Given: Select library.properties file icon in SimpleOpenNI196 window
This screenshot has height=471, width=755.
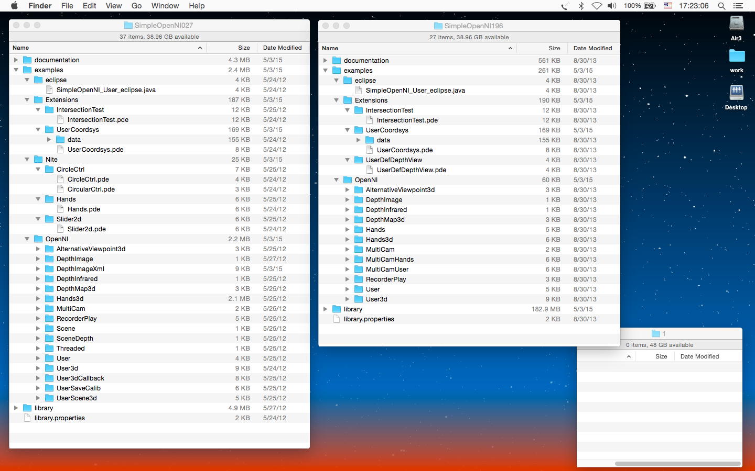Looking at the screenshot, I should pos(337,319).
